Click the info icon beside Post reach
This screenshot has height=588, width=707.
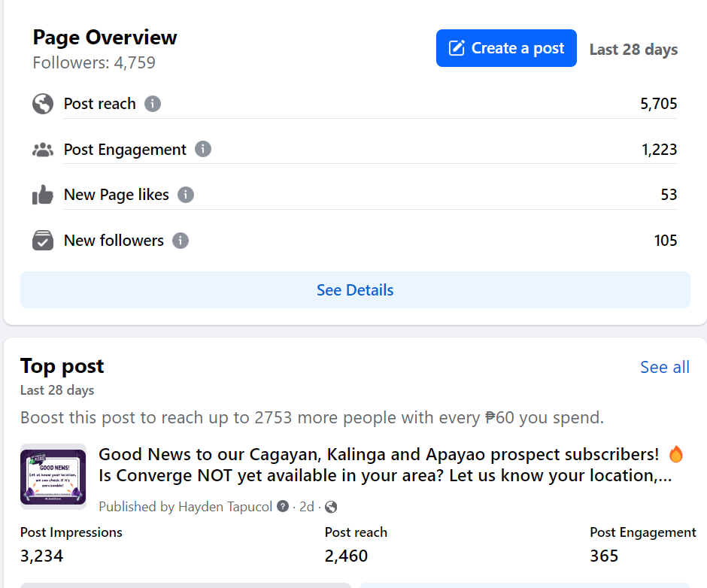[153, 104]
